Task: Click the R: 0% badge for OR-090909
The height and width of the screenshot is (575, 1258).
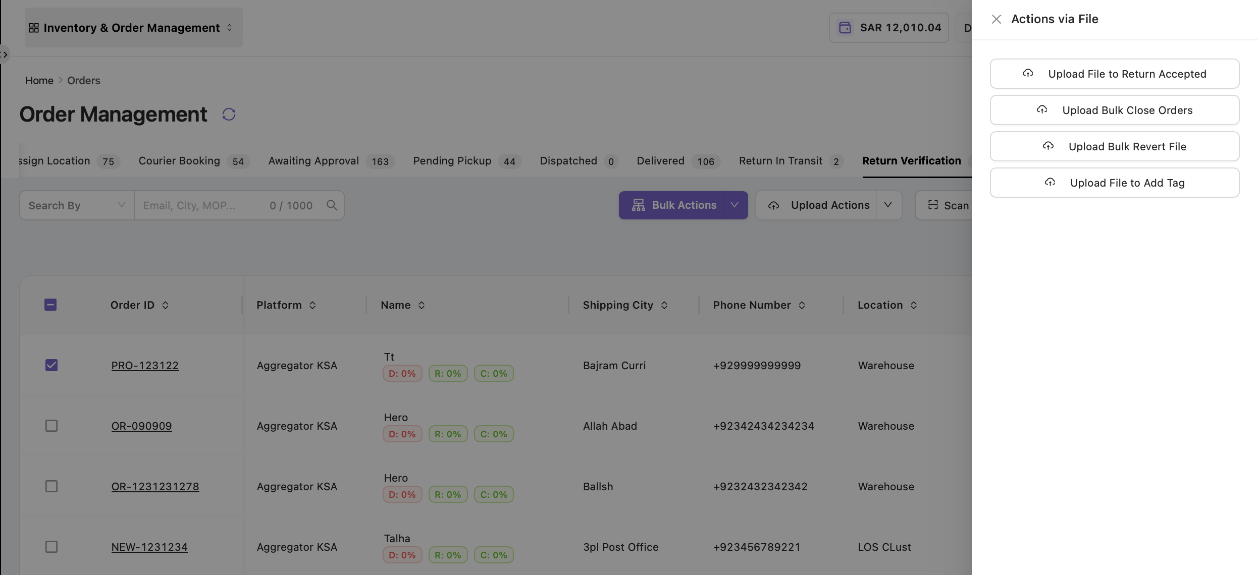Action: 448,434
